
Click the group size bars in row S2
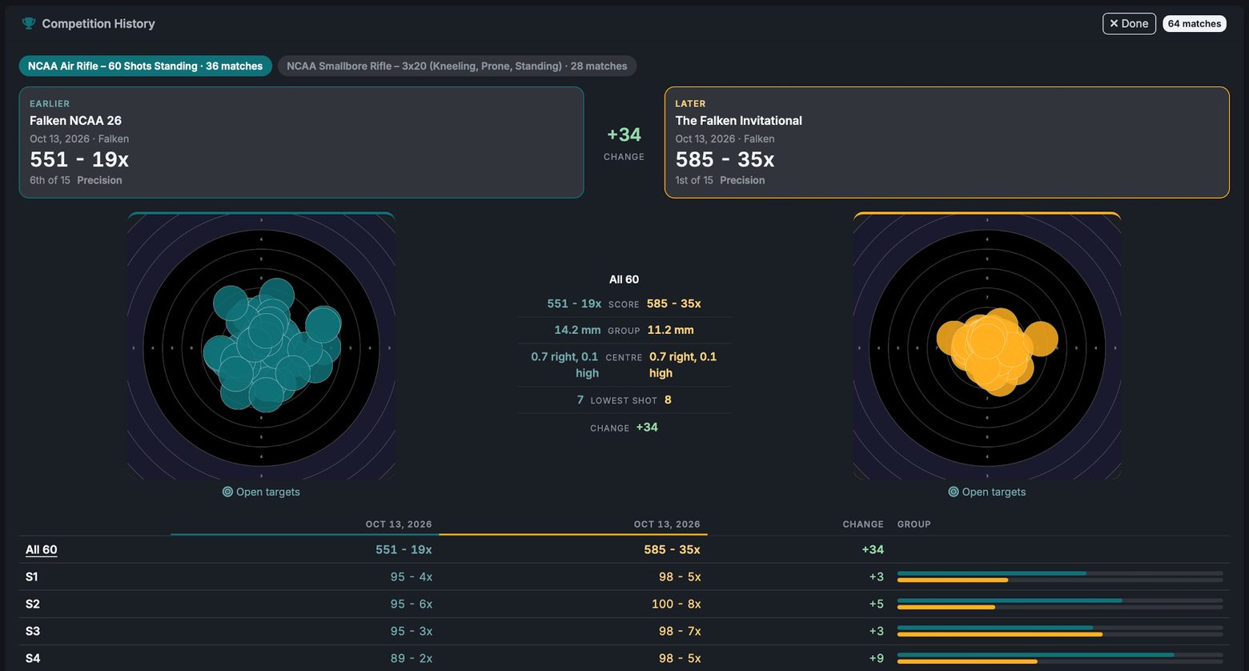(1060, 604)
